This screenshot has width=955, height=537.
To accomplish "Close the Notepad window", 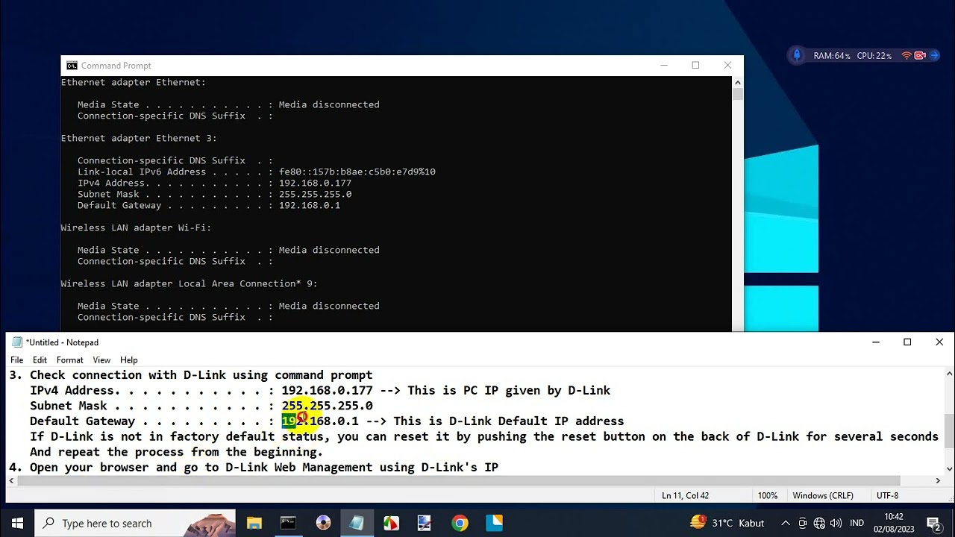I will pos(939,342).
